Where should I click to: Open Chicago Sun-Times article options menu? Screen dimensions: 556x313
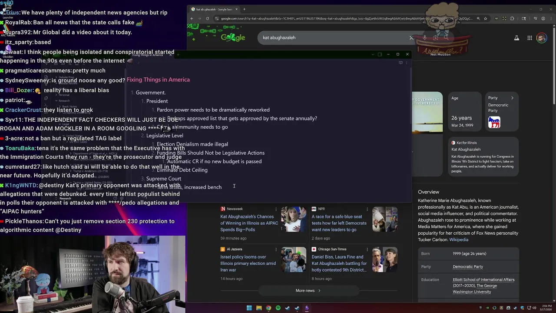pyautogui.click(x=367, y=250)
